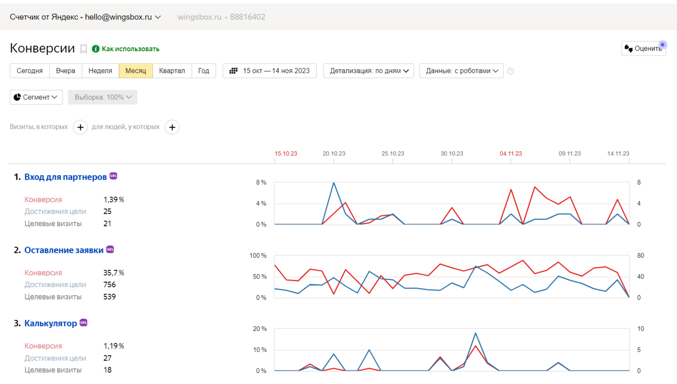Click URL badge next to Калькулятор

(x=83, y=322)
